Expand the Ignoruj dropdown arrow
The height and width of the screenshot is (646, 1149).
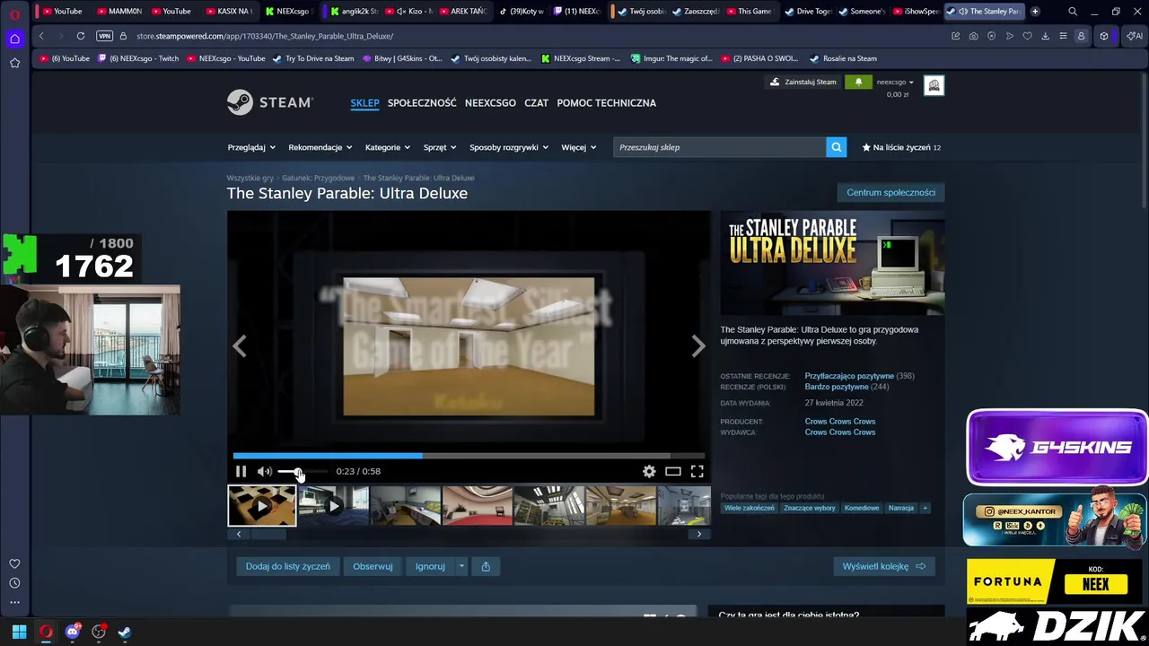coord(461,566)
